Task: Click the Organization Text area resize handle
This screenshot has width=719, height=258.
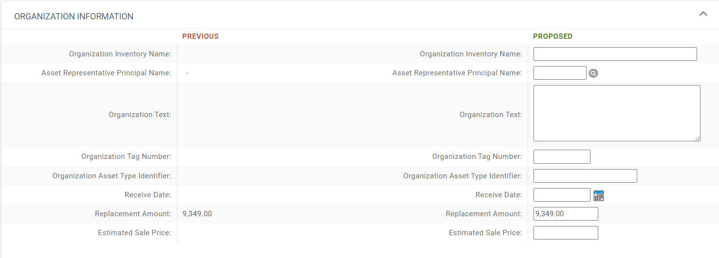Action: coord(697,138)
